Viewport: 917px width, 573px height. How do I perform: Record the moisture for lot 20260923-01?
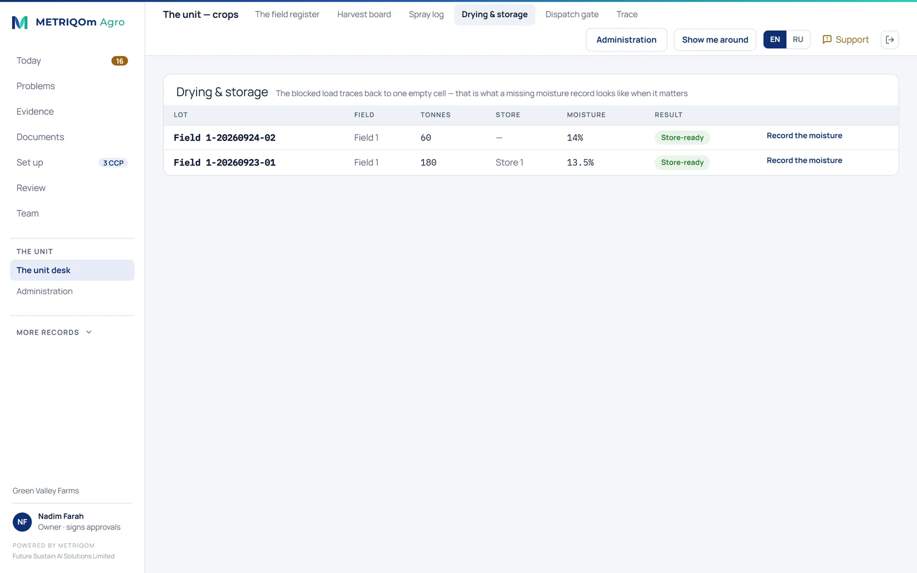point(804,160)
